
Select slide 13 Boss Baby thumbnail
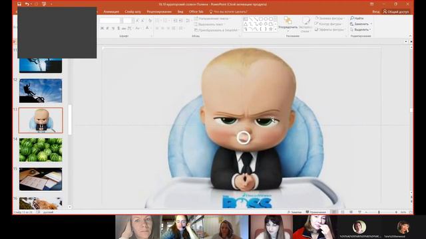[41, 120]
